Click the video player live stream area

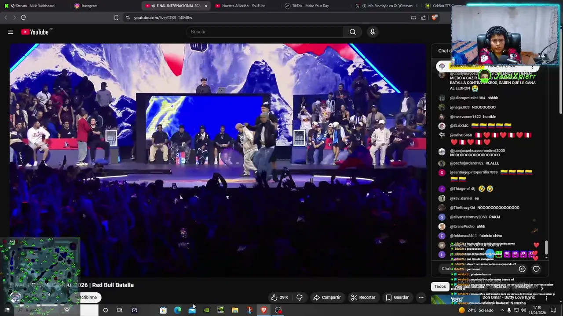218,160
